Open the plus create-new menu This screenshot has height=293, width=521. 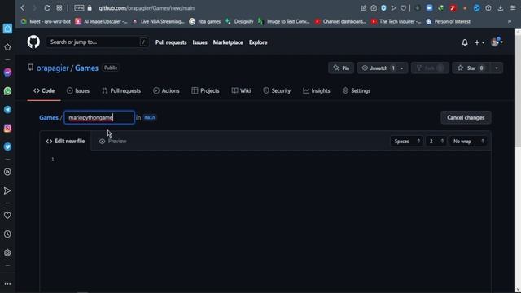click(479, 42)
